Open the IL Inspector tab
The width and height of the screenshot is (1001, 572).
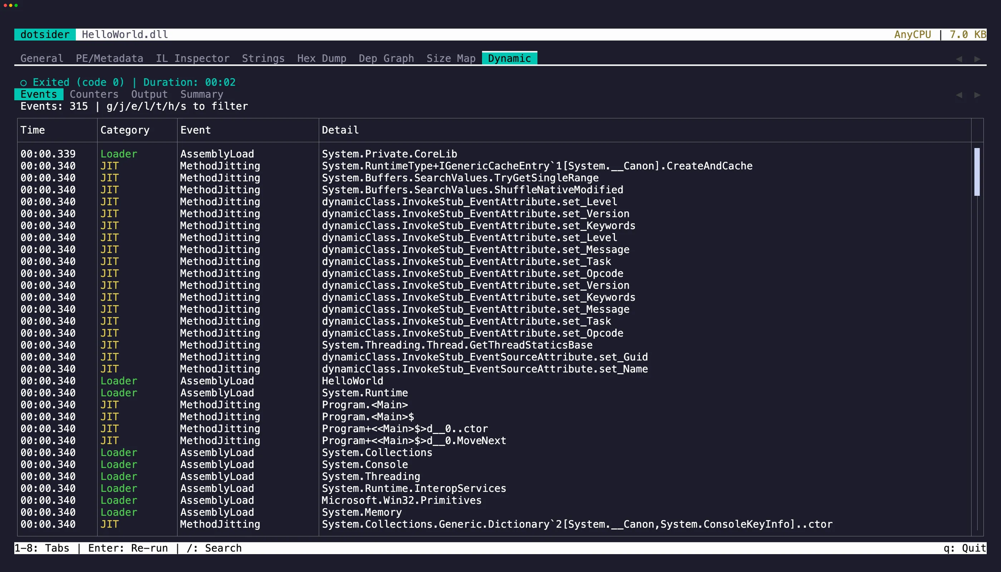click(x=192, y=59)
